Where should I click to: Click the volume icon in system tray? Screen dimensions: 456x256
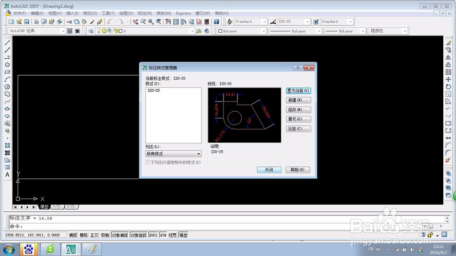pyautogui.click(x=412, y=250)
